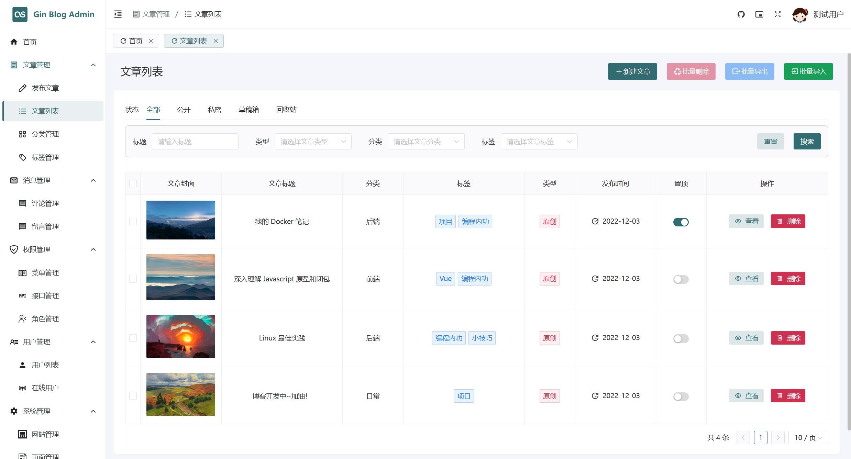Open the GitHub icon link
This screenshot has width=851, height=459.
741,14
